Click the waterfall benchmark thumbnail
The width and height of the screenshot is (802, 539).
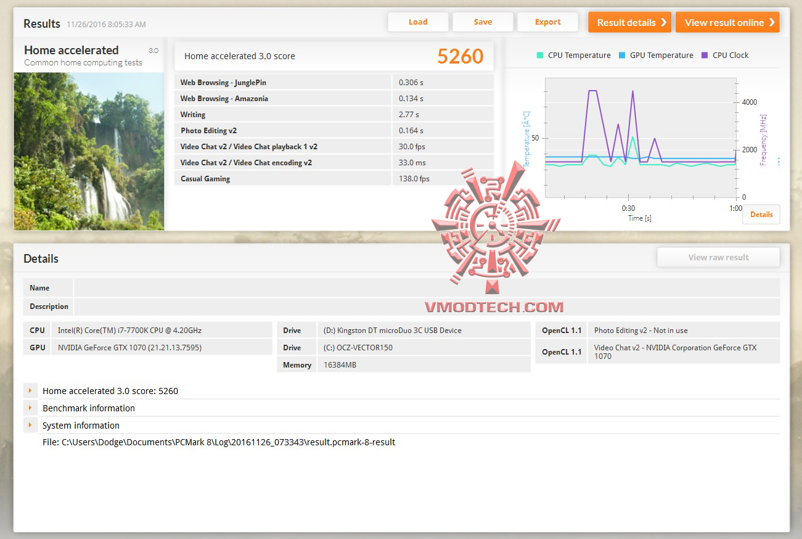89,151
